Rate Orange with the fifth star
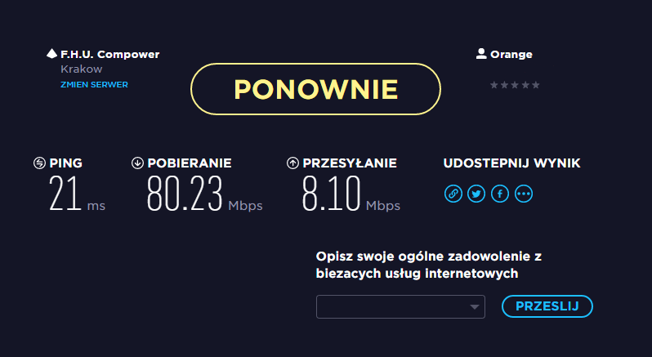 pos(536,85)
